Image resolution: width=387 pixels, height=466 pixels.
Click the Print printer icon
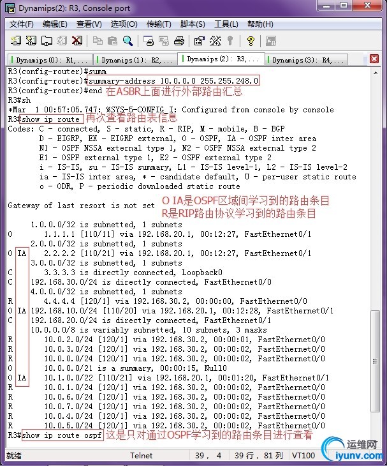tap(179, 41)
